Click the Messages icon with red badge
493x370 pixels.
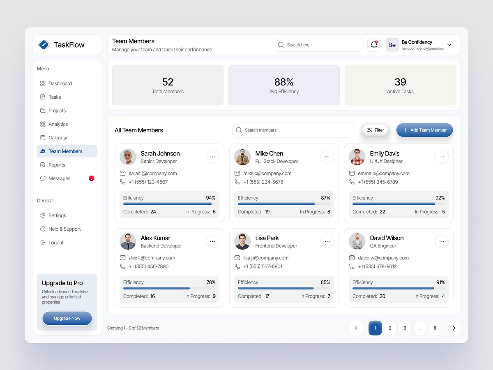coord(43,178)
